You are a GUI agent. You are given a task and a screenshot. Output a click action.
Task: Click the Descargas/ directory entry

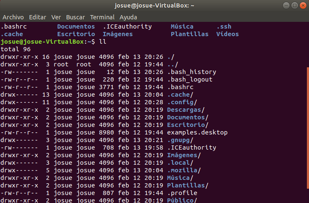186,110
